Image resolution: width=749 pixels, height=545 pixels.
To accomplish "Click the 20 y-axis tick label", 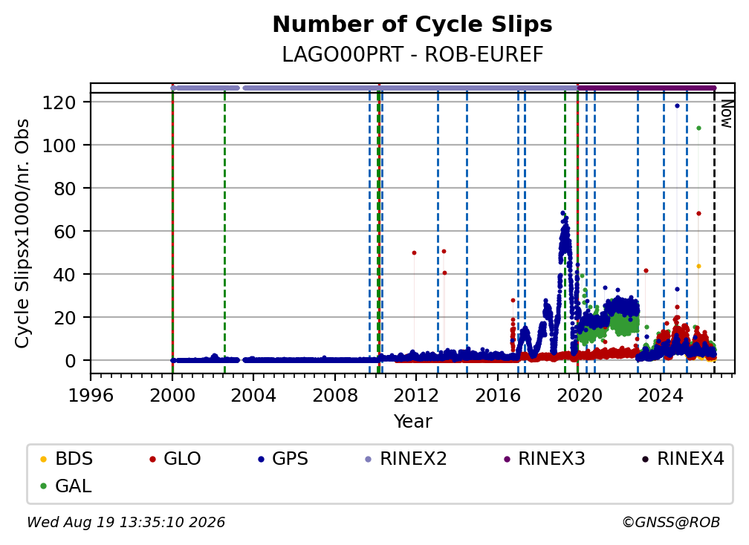I will point(65,318).
